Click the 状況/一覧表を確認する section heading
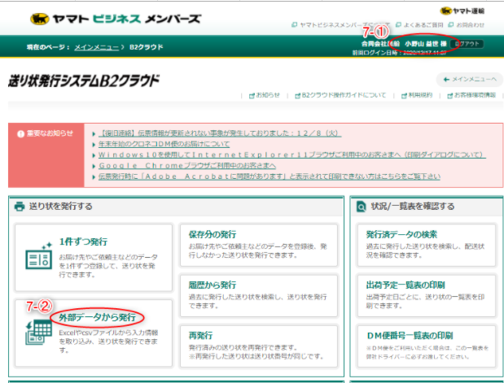This screenshot has width=504, height=383. (413, 206)
